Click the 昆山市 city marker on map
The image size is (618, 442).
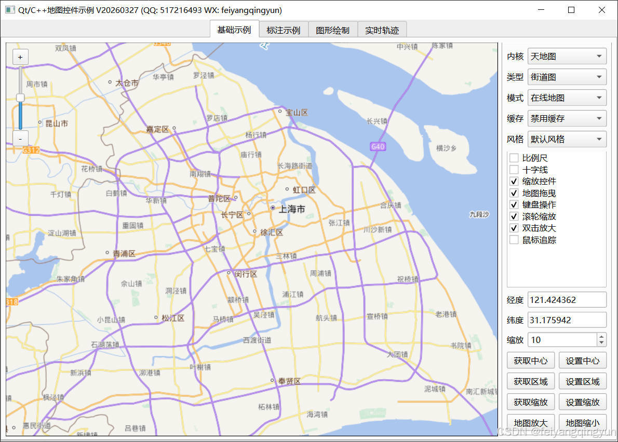tap(39, 122)
